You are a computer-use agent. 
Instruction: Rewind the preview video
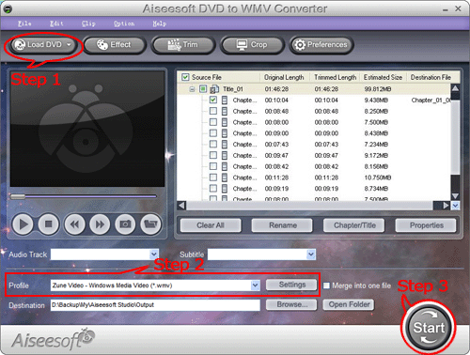[x=74, y=224]
